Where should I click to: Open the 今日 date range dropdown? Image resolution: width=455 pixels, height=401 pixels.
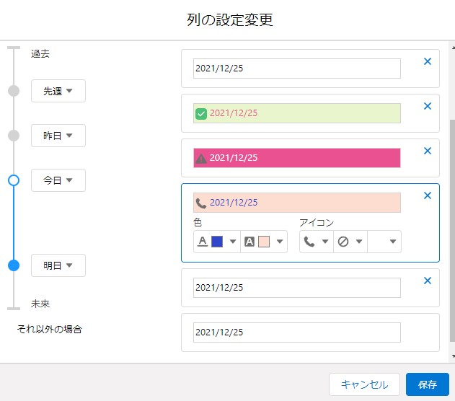coord(58,180)
